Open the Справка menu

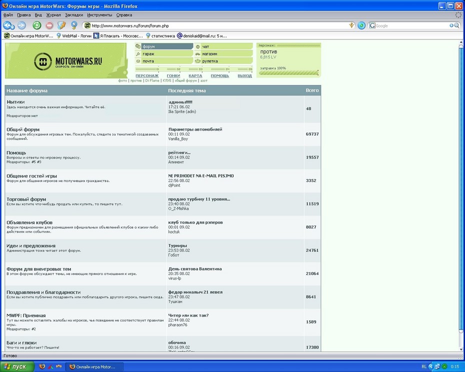coord(124,15)
